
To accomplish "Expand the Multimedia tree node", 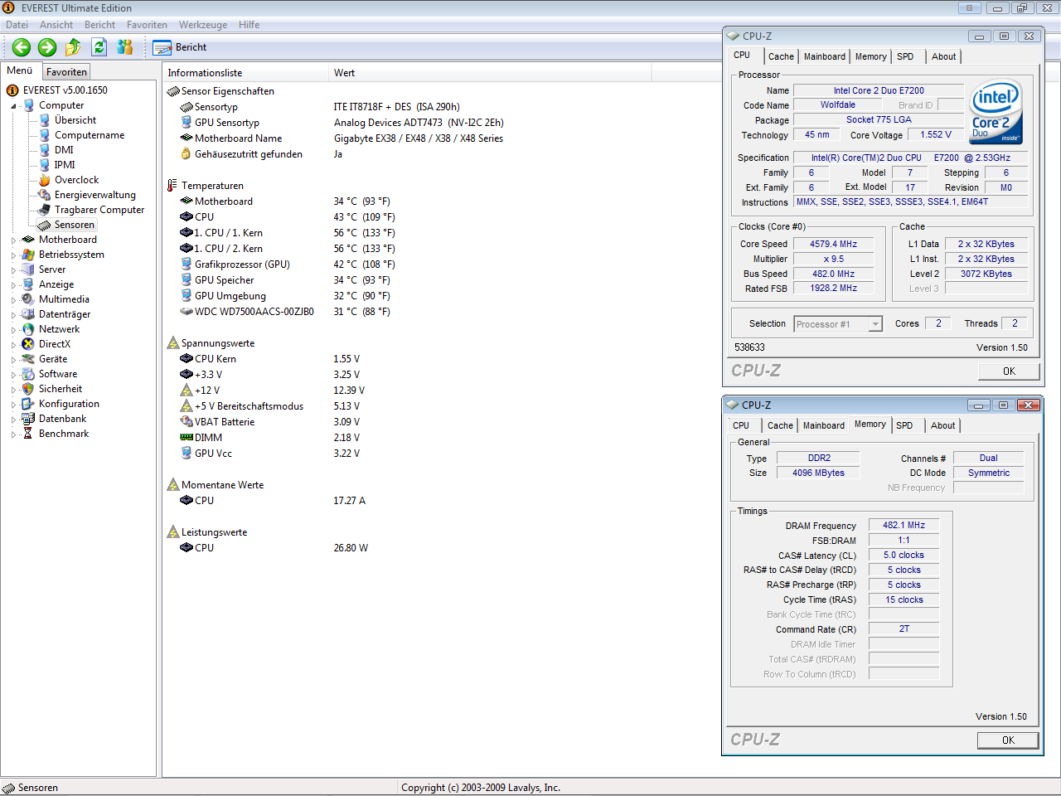I will click(x=13, y=300).
